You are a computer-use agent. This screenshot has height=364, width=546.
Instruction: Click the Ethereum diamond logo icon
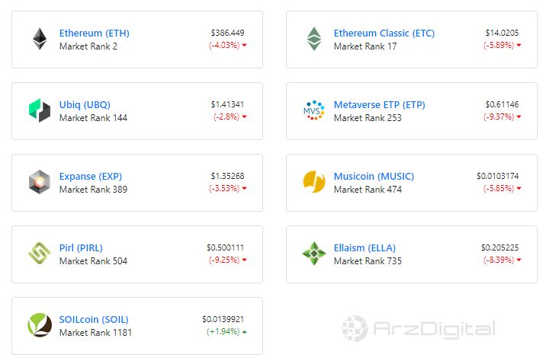tap(40, 39)
